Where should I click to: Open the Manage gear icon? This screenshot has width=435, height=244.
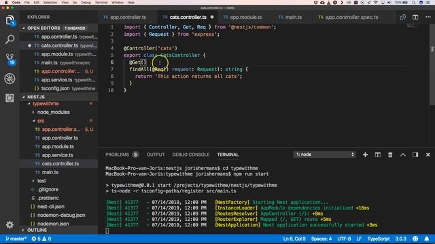click(x=10, y=224)
